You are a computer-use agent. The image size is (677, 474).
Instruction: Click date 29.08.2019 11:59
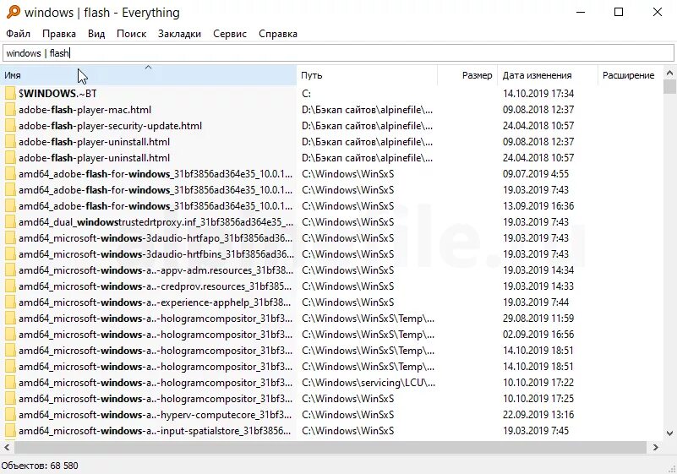538,319
